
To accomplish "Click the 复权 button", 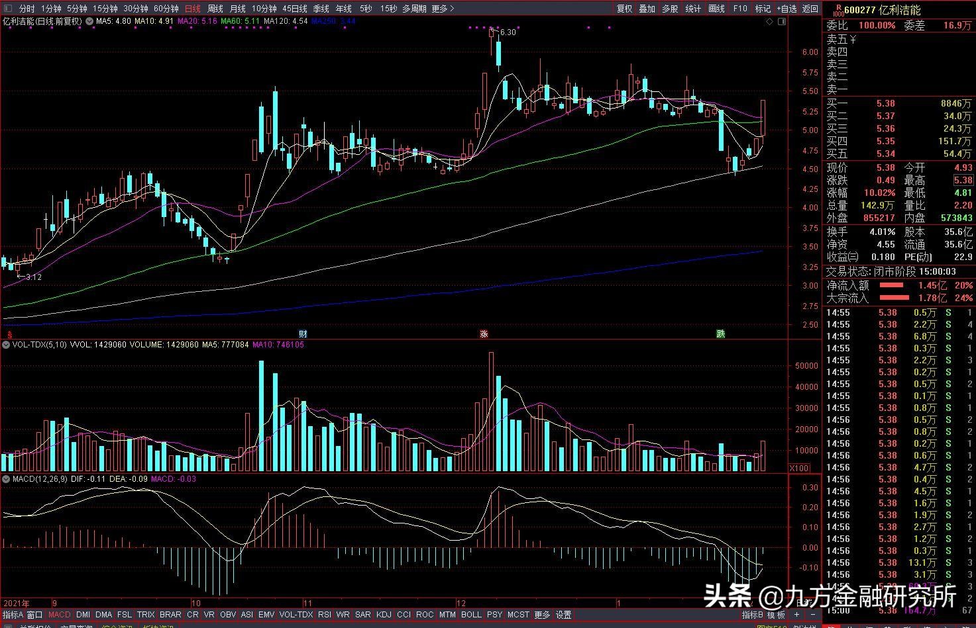I will [624, 9].
